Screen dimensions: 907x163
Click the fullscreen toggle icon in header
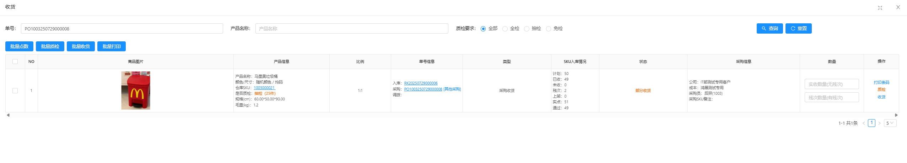coord(880,8)
